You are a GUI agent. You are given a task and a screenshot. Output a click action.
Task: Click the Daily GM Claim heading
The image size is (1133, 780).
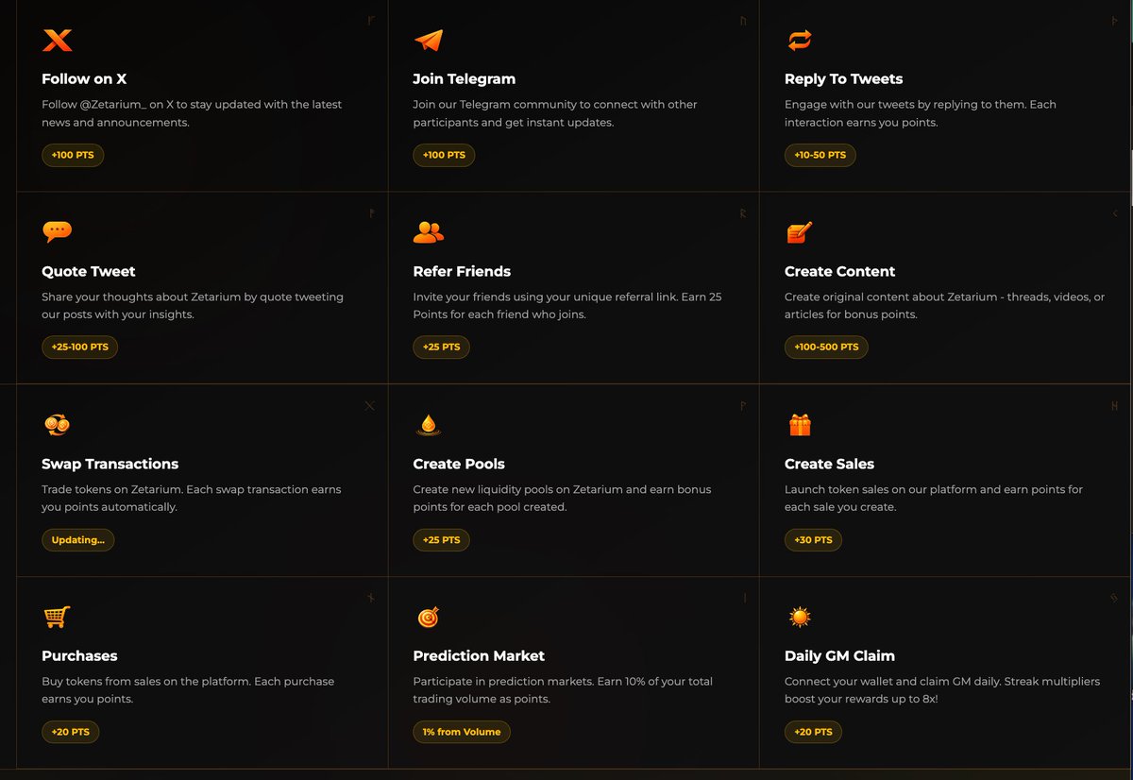coord(839,655)
